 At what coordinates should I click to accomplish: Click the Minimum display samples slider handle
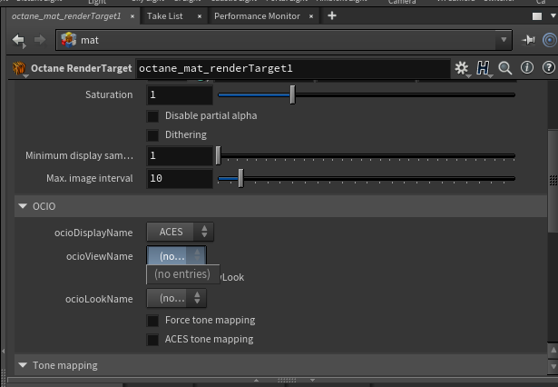coord(218,155)
